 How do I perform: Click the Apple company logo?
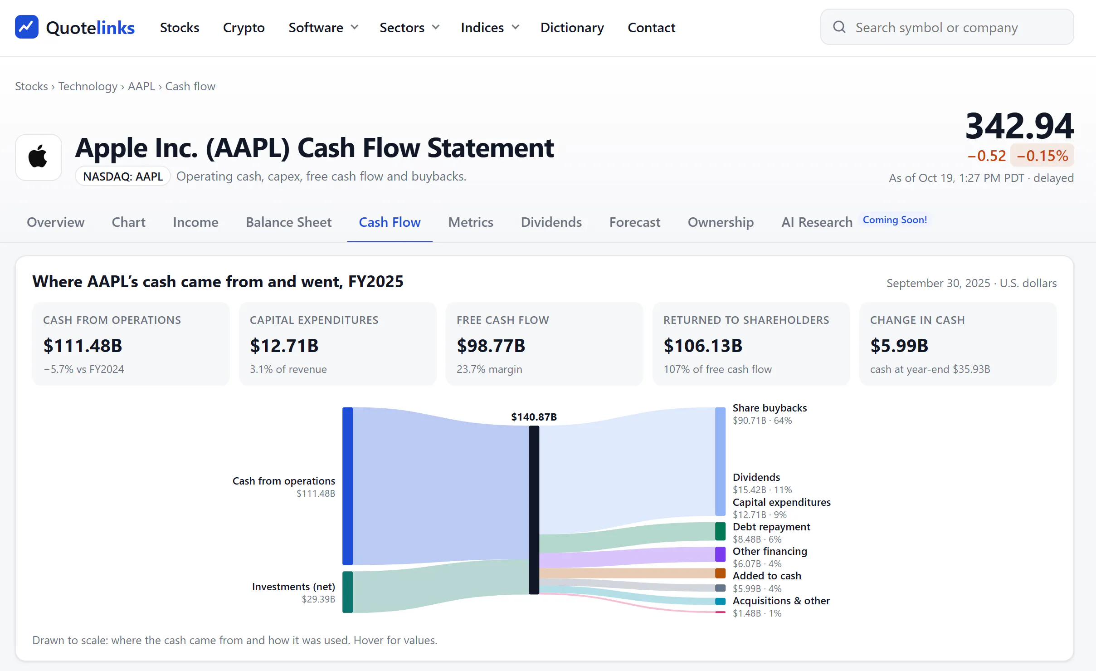39,157
